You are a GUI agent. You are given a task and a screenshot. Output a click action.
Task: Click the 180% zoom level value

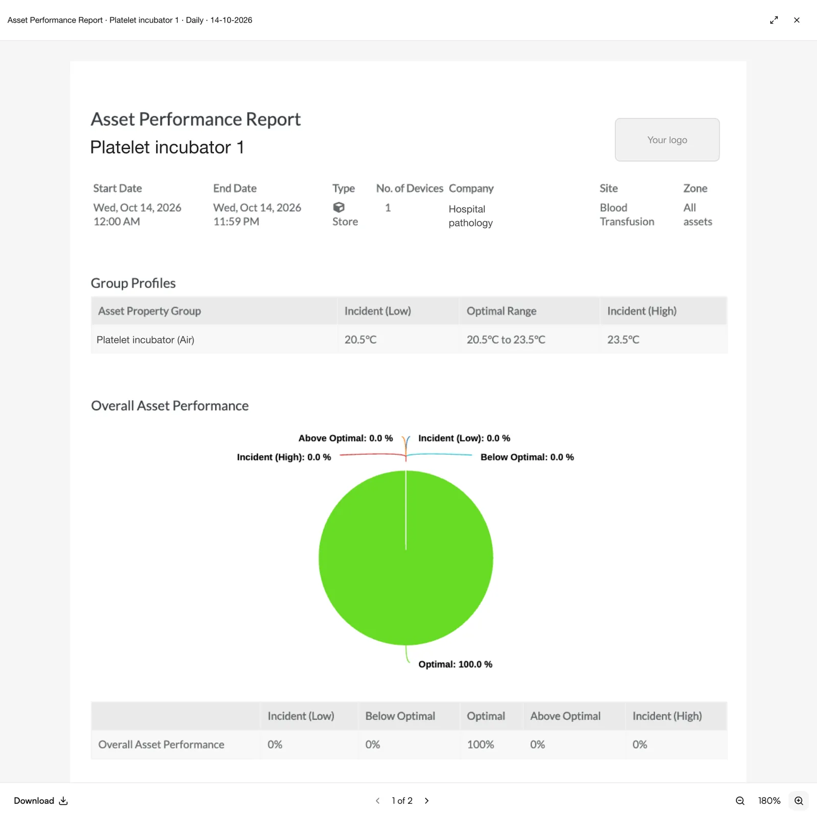click(x=769, y=801)
